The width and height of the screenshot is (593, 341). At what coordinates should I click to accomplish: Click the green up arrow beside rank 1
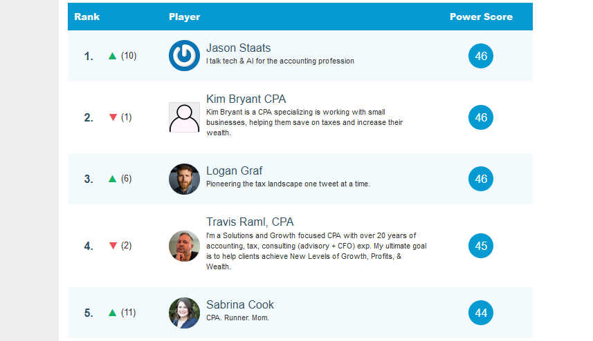[x=113, y=56]
